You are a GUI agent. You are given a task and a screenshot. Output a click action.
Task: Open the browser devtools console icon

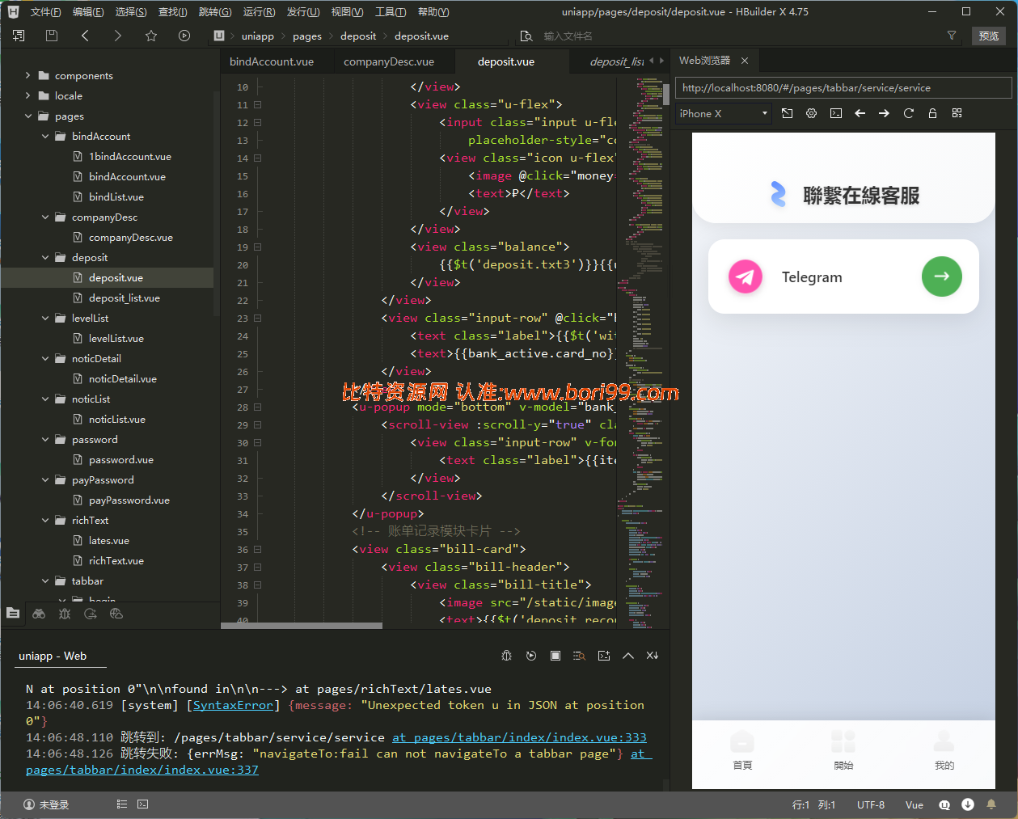pos(835,113)
